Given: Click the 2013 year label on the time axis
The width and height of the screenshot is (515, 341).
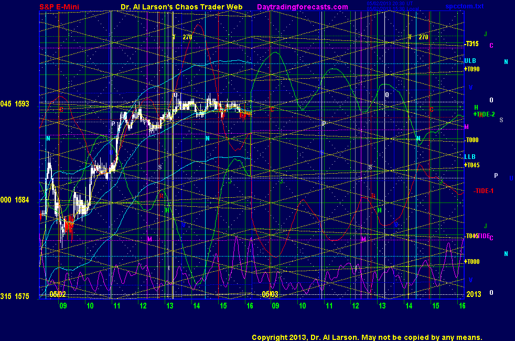Looking at the screenshot, I should pos(473,294).
